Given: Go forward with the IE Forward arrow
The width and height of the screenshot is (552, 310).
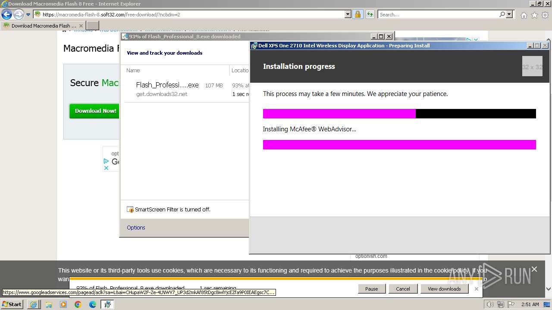Looking at the screenshot, I should pos(19,14).
